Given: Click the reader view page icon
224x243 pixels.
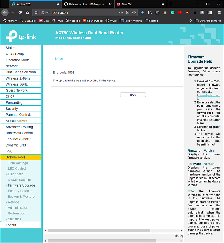Looking at the screenshot, I should point(127,13).
